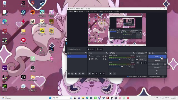This screenshot has height=100, width=178.
Task: Open advanced audio properties gears icon
Action: [110, 74]
